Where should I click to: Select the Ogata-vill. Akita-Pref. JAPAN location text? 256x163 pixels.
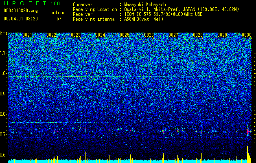pyautogui.click(x=182, y=9)
